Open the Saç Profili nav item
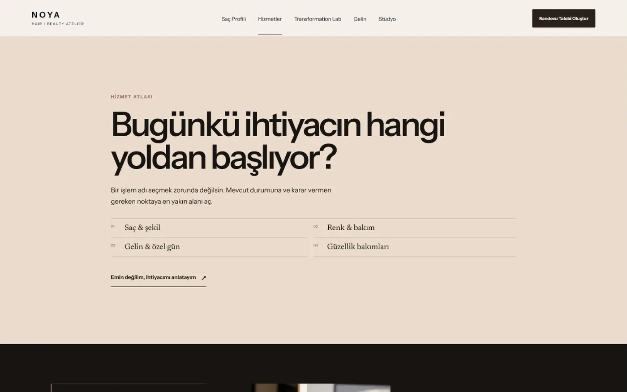627x392 pixels. pyautogui.click(x=233, y=19)
